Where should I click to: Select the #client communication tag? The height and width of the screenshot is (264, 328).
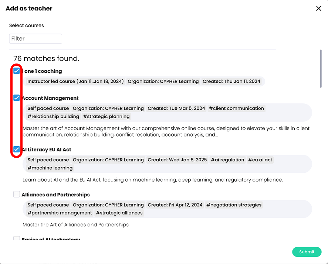click(236, 108)
